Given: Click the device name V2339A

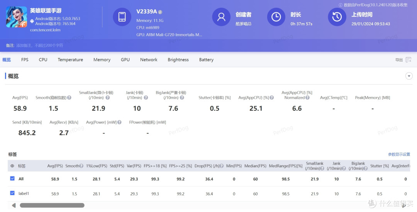Looking at the screenshot, I should 147,12.
